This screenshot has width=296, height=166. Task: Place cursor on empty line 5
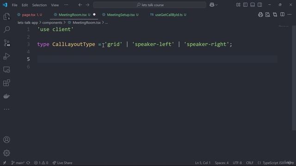(x=157, y=59)
